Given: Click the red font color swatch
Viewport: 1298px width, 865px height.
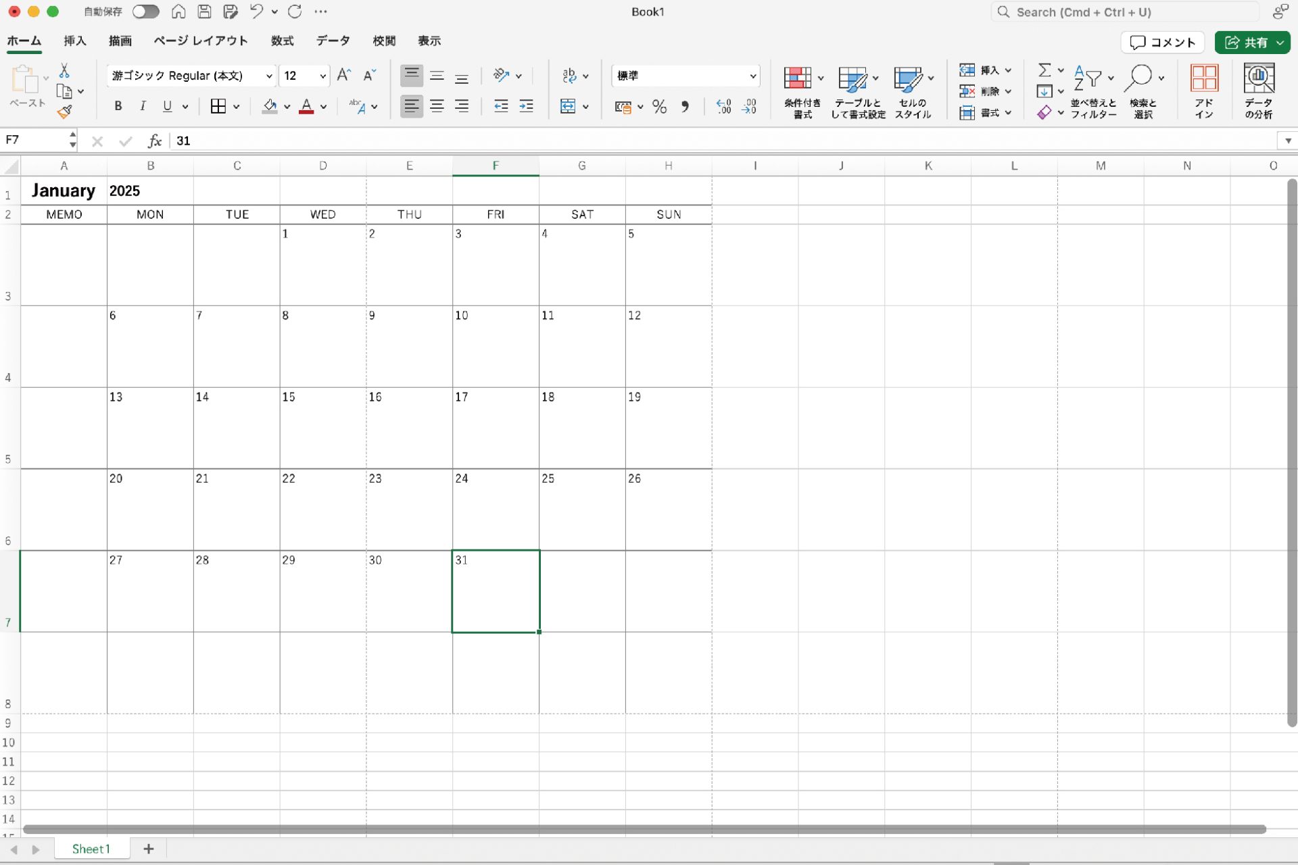Looking at the screenshot, I should point(306,106).
